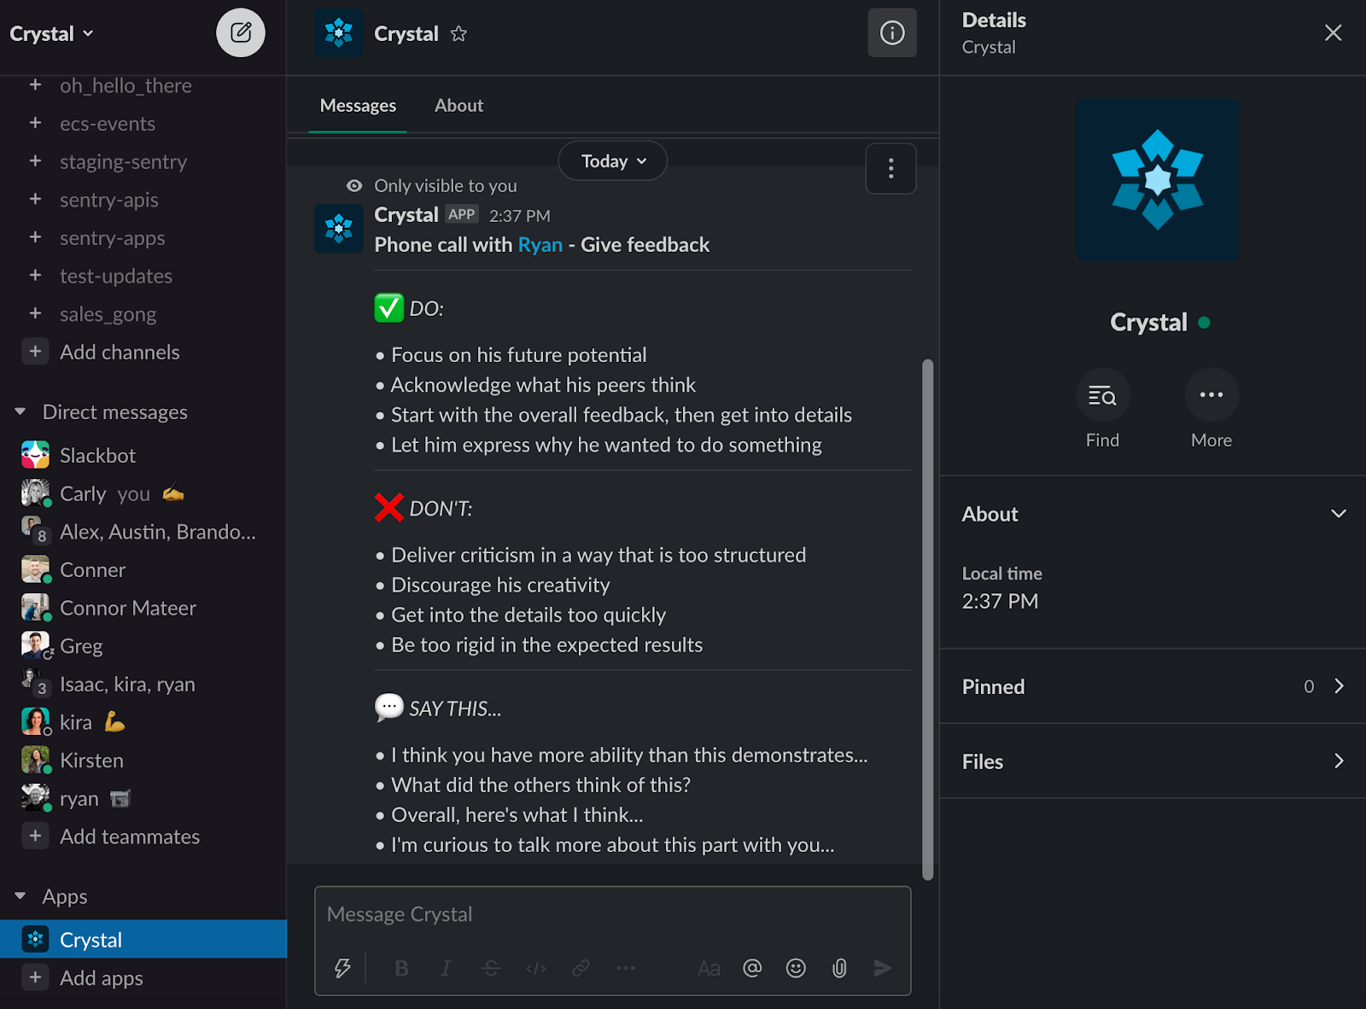
Task: Open Isaac, kira, ryan group message
Action: click(143, 684)
